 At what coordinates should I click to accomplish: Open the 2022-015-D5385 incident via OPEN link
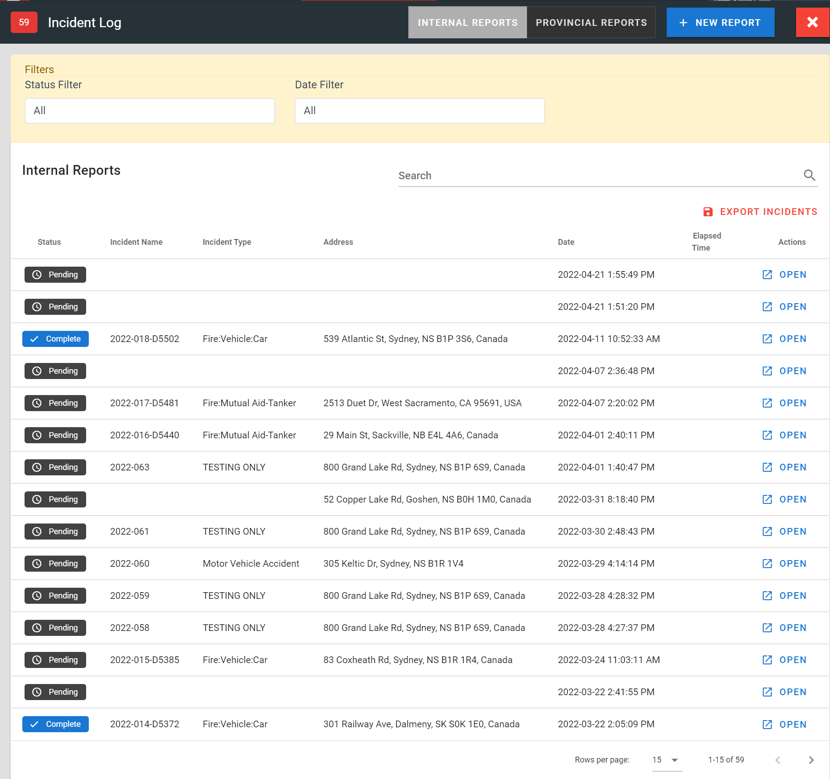coord(793,660)
